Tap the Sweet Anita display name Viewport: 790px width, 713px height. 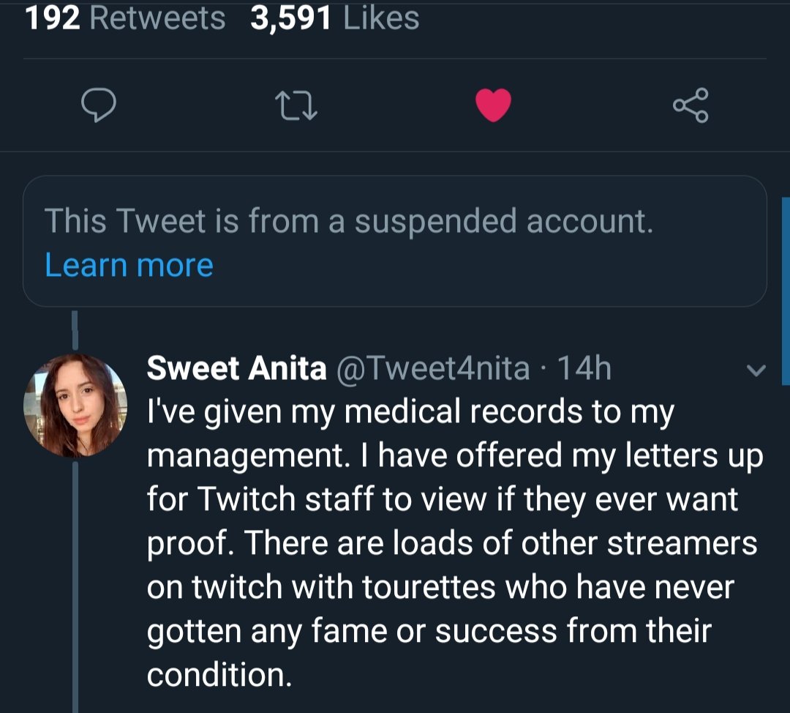pos(236,368)
